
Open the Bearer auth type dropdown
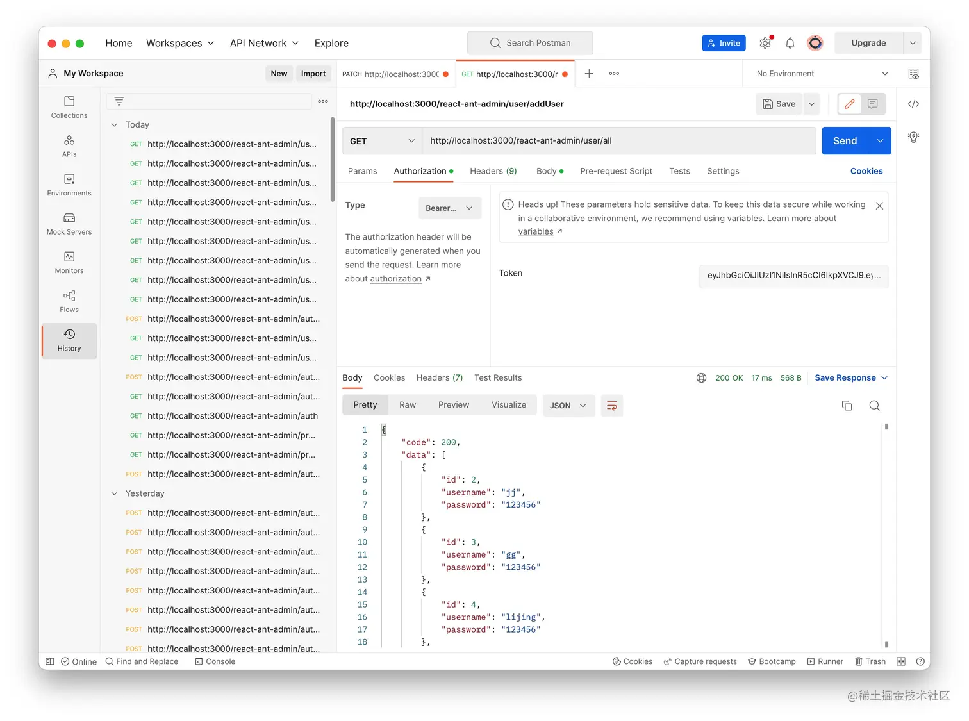450,208
